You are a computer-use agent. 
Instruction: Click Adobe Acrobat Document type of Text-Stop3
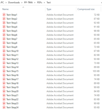(60, 23)
